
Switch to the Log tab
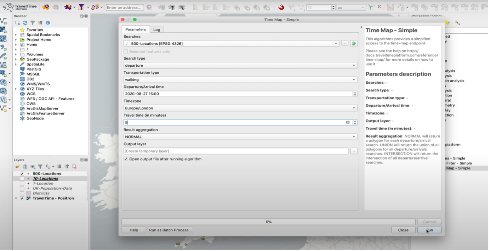(156, 29)
